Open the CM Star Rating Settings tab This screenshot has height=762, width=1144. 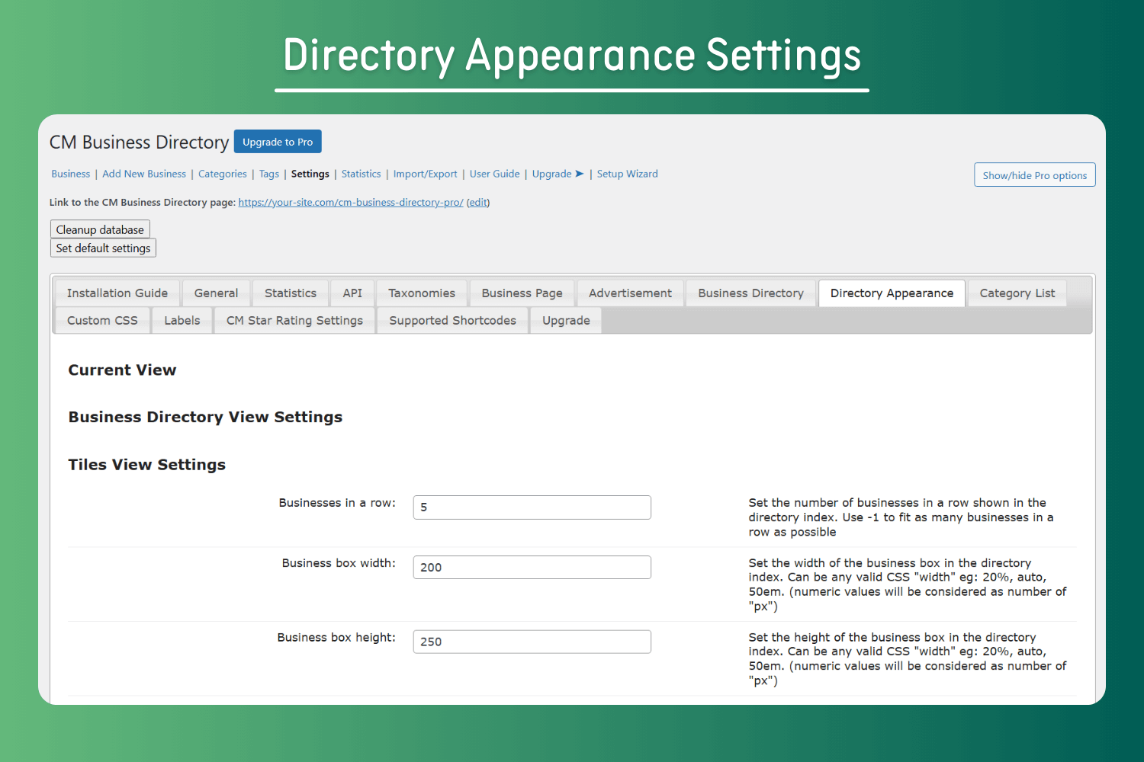(294, 321)
